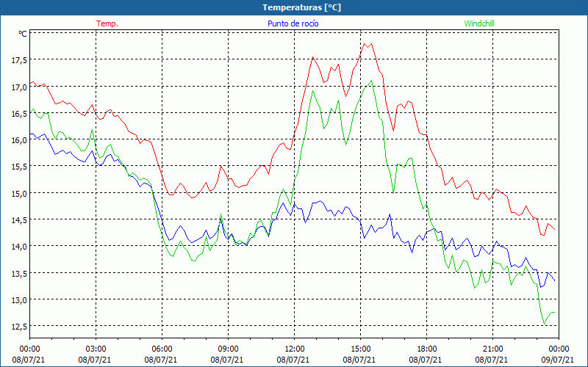Click the 12:00 time axis label
Screen dimensions: 588x367
(295, 349)
